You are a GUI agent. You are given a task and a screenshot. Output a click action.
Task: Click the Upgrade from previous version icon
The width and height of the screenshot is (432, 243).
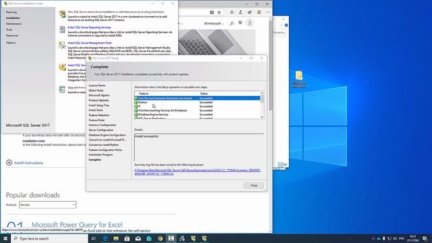(63, 89)
